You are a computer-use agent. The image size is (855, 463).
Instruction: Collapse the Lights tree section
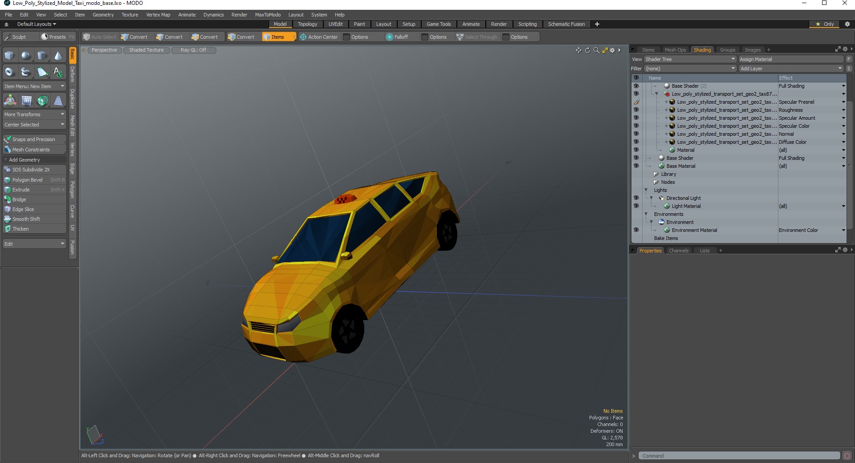(646, 190)
